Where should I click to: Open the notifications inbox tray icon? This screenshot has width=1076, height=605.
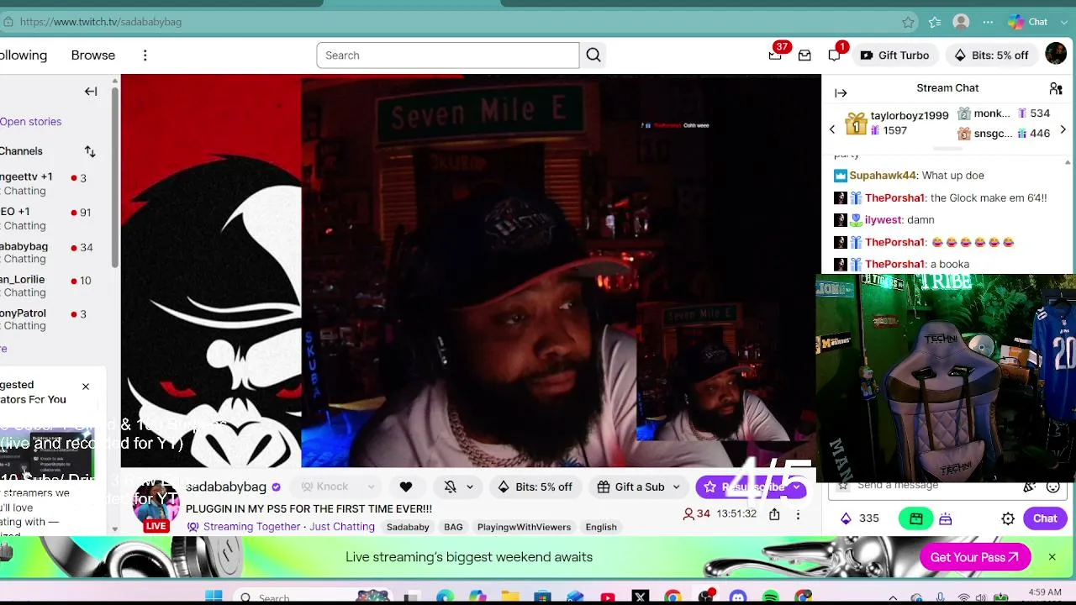point(804,55)
